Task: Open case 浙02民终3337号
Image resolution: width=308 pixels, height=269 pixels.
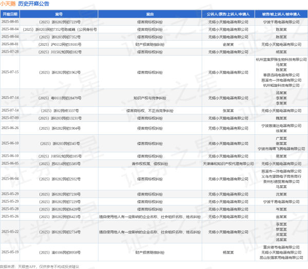Action: pos(60,111)
